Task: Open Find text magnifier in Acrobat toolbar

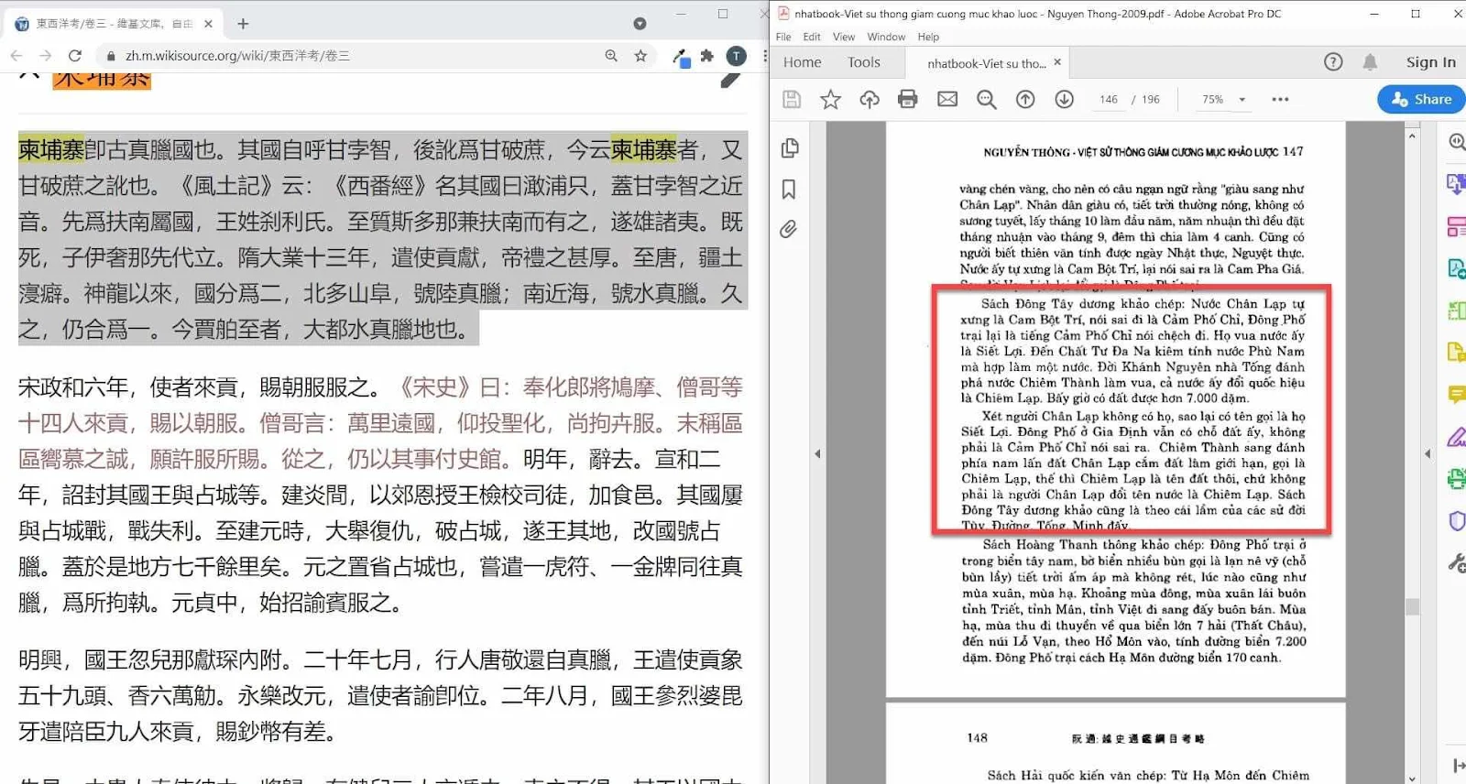Action: tap(986, 99)
